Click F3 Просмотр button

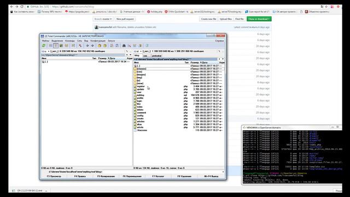click(x=54, y=176)
